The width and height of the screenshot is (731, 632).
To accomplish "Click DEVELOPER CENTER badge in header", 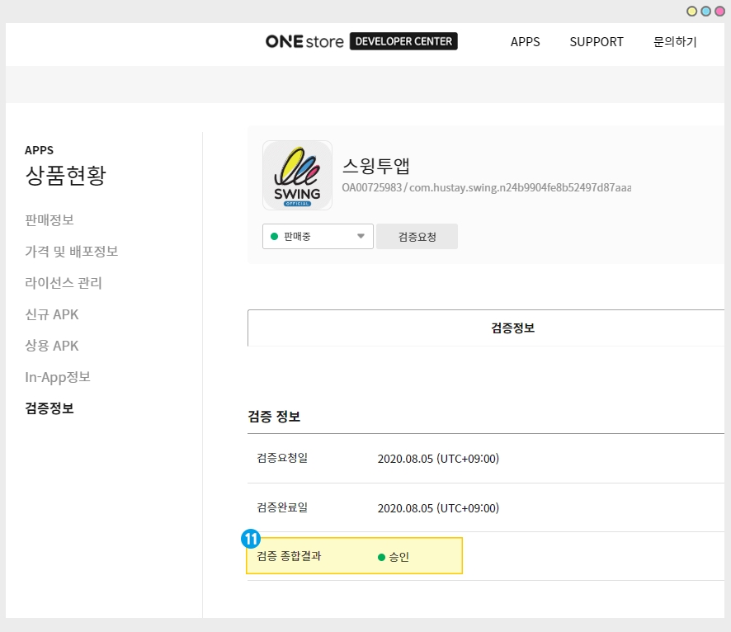I will click(x=403, y=41).
